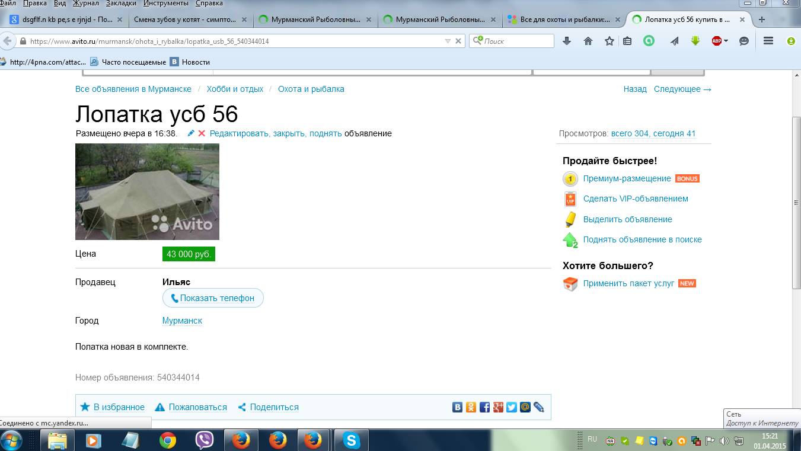The image size is (801, 451).
Task: Click Показать телефон button
Action: (213, 298)
